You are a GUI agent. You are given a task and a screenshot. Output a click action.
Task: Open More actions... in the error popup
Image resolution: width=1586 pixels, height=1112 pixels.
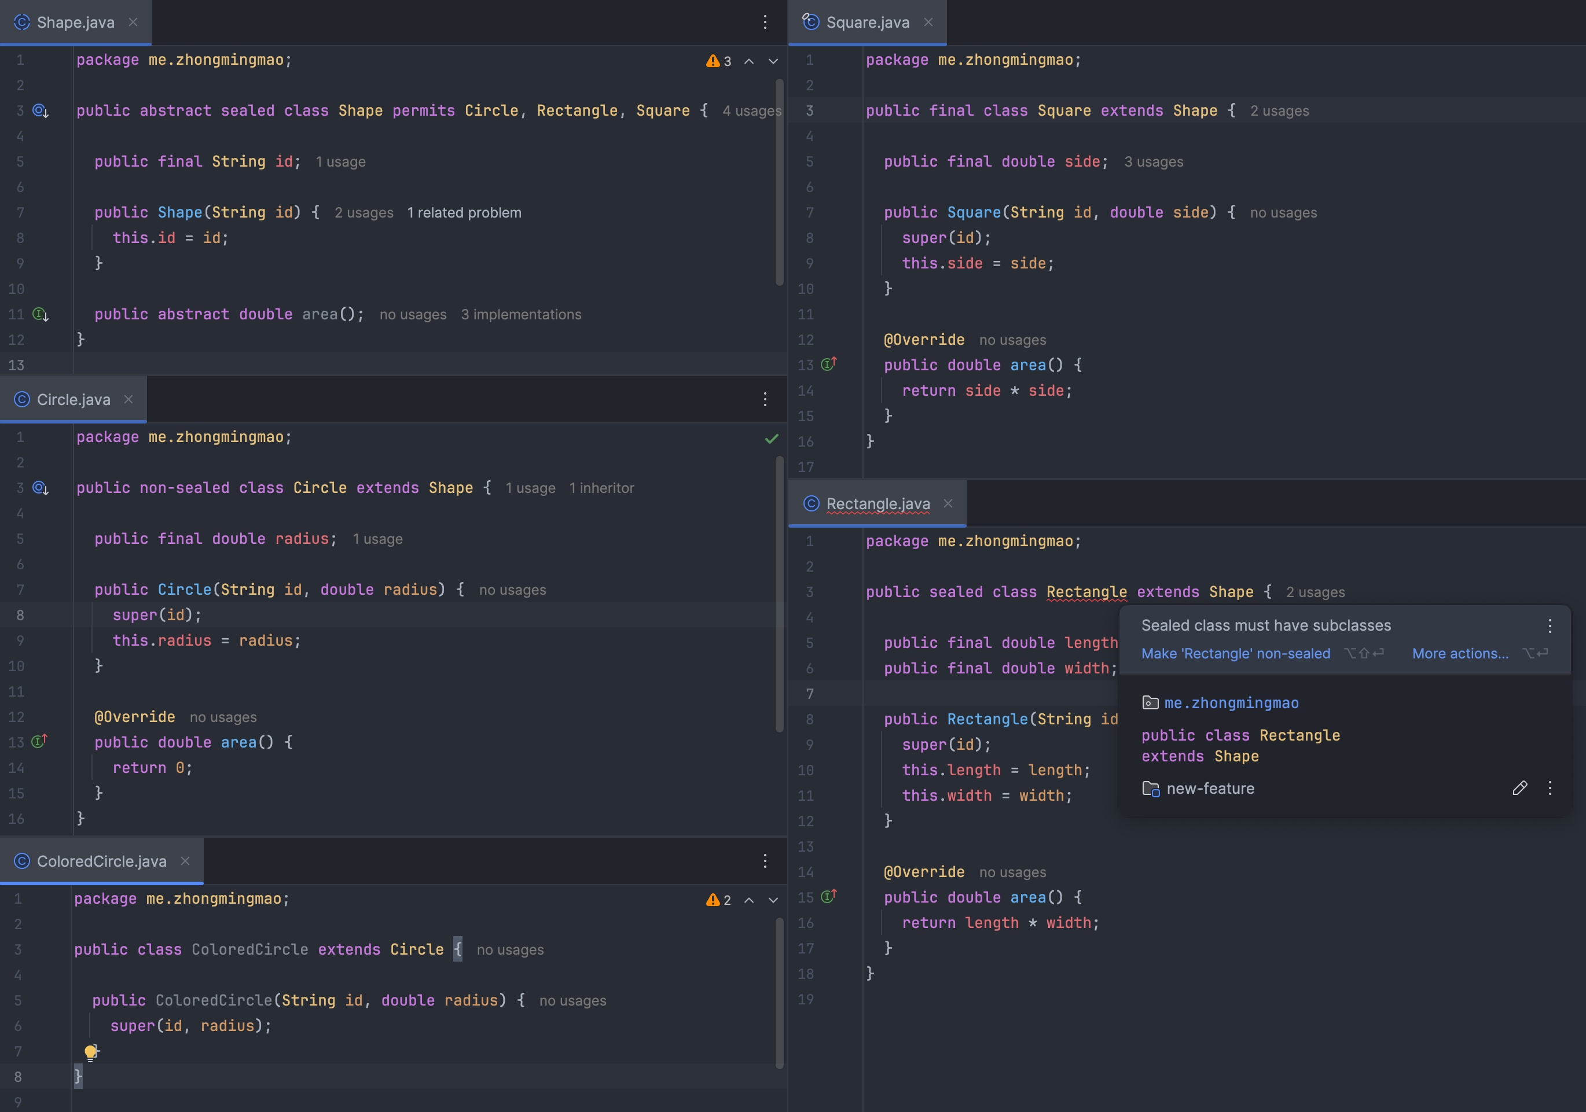[1460, 654]
